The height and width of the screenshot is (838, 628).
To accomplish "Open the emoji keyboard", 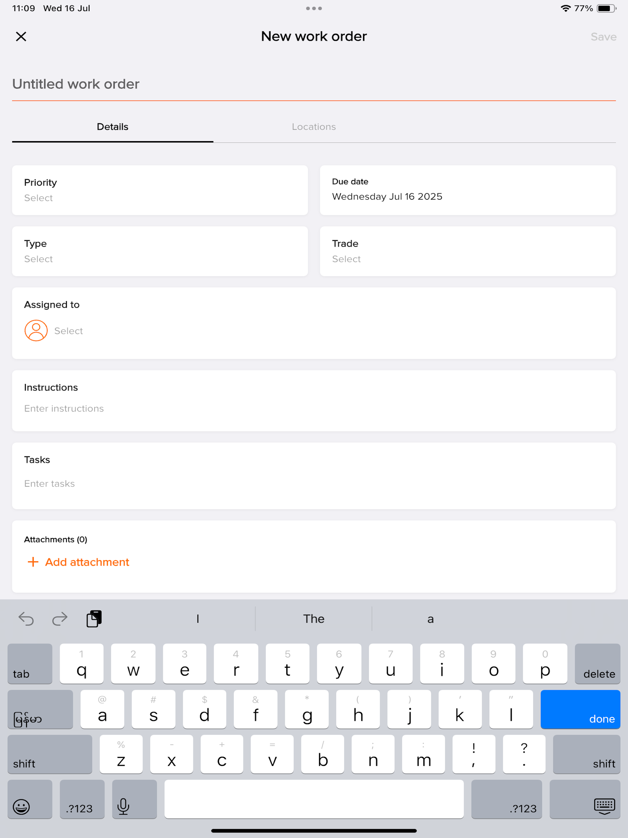I will 30,799.
